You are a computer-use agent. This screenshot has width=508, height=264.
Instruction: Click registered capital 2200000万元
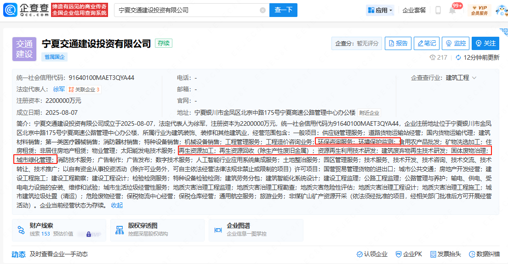pyautogui.click(x=63, y=101)
